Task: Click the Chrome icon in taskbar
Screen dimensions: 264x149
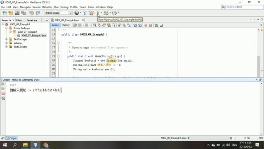Action: point(45,145)
